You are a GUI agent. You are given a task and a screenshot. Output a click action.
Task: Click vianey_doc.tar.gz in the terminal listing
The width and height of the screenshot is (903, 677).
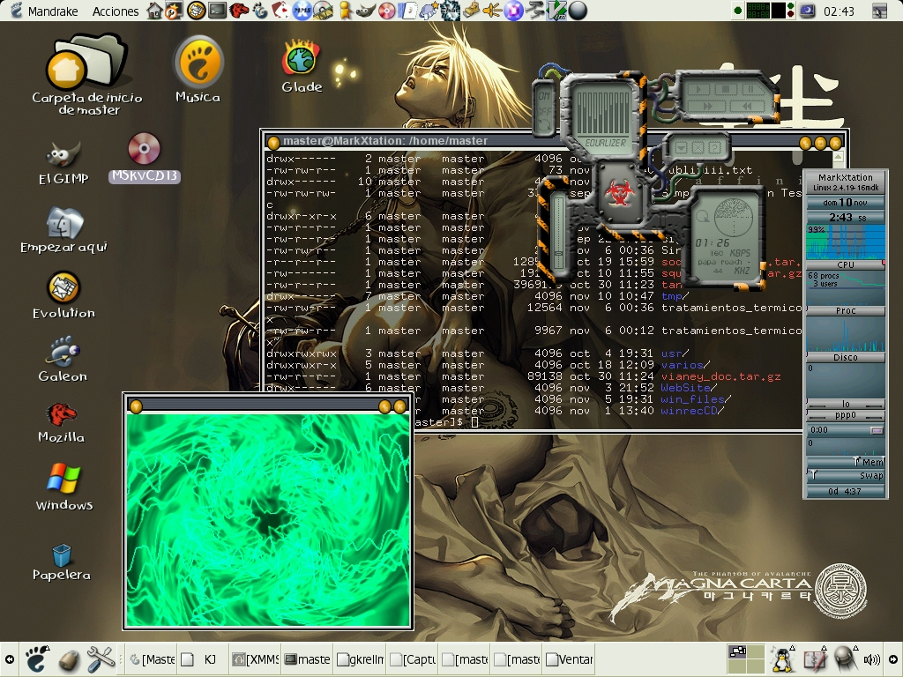tap(721, 376)
